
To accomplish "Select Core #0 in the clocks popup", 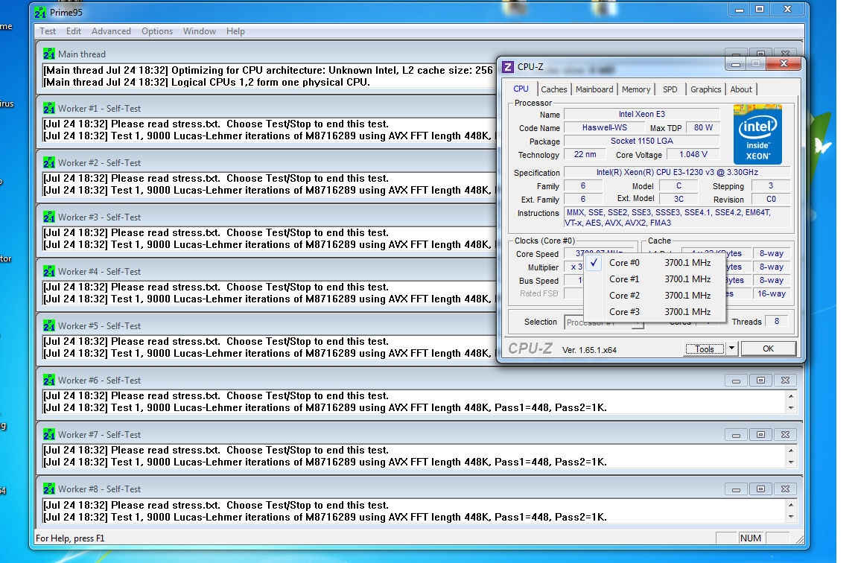I will [x=655, y=263].
